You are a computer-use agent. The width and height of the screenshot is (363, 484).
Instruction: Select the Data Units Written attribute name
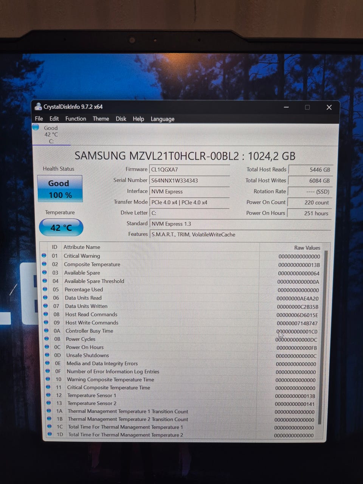tap(86, 306)
